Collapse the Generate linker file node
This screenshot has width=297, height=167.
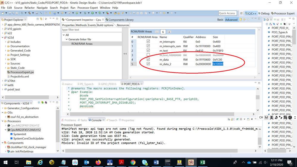[x=67, y=40]
